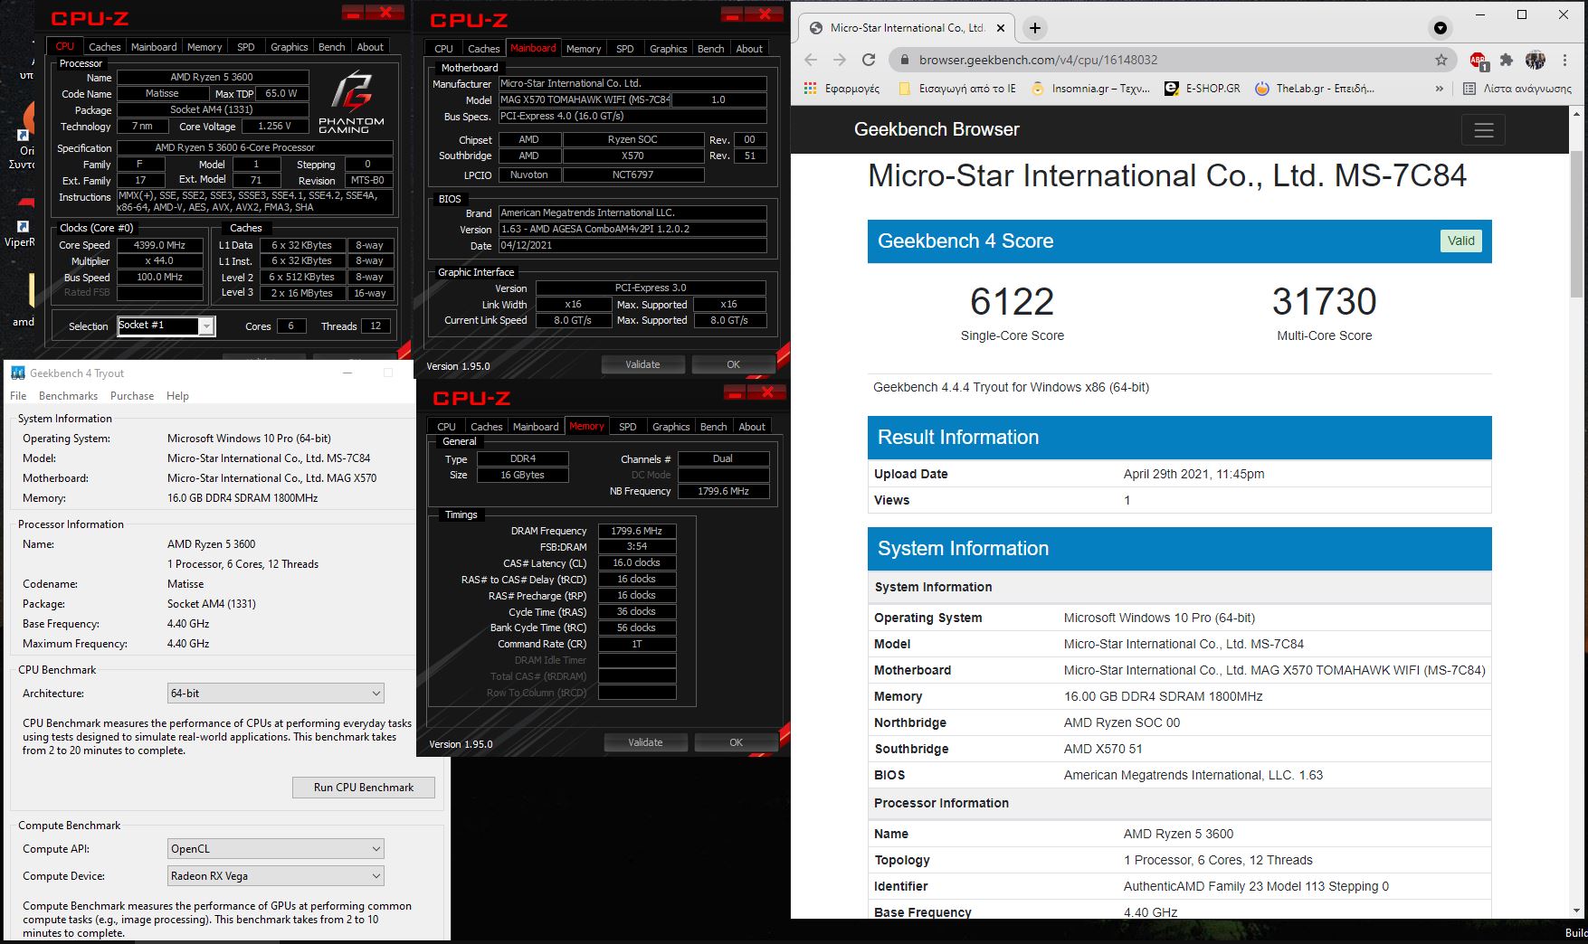Viewport: 1588px width, 944px height.
Task: Click the 31730 multi-core score
Action: tap(1324, 301)
